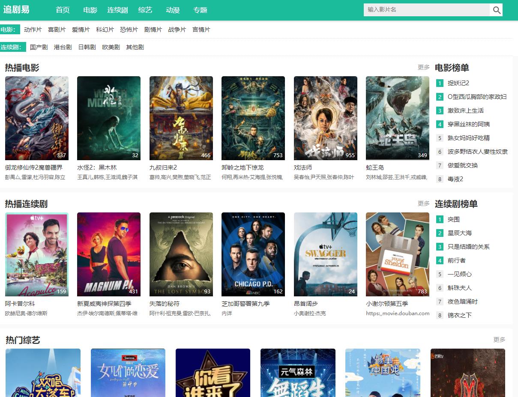Image resolution: width=518 pixels, height=397 pixels.
Task: Click the 输入影片名 search field
Action: [x=426, y=10]
